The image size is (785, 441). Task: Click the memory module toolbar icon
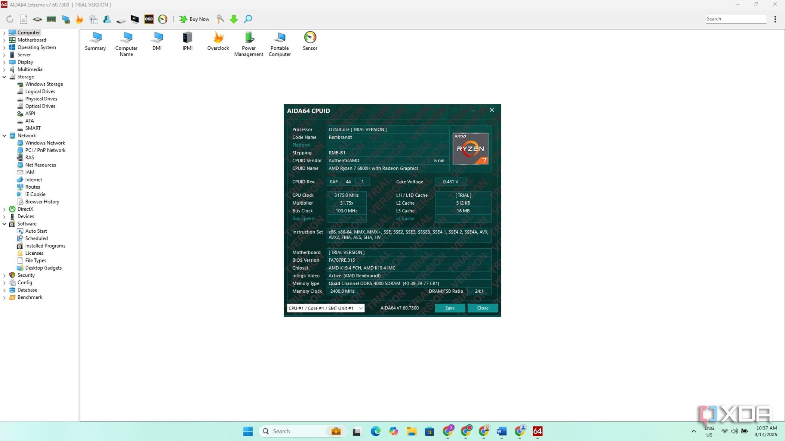click(51, 19)
